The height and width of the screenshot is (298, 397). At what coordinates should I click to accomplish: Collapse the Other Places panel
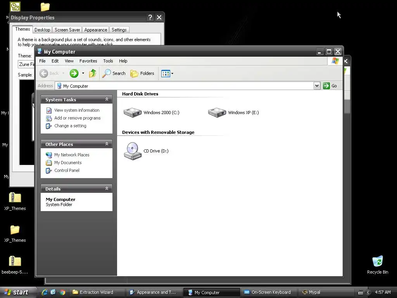click(x=107, y=144)
